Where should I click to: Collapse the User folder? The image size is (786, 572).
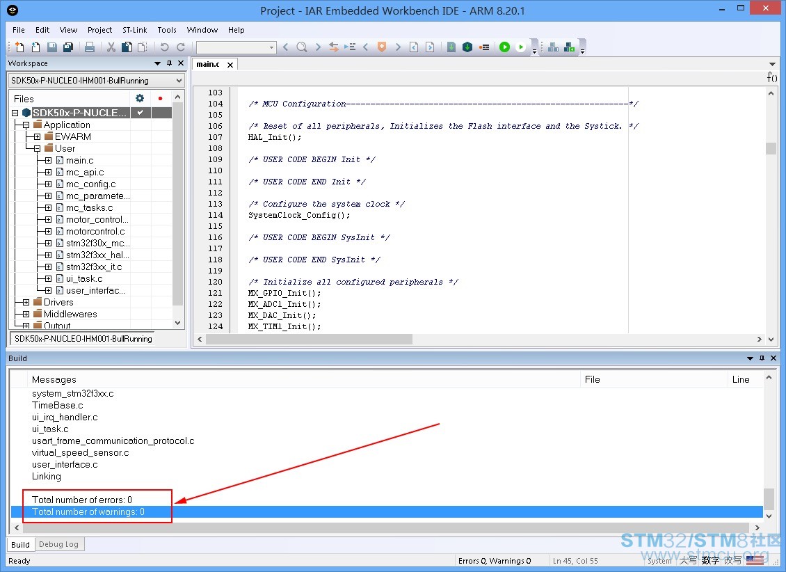pos(37,149)
